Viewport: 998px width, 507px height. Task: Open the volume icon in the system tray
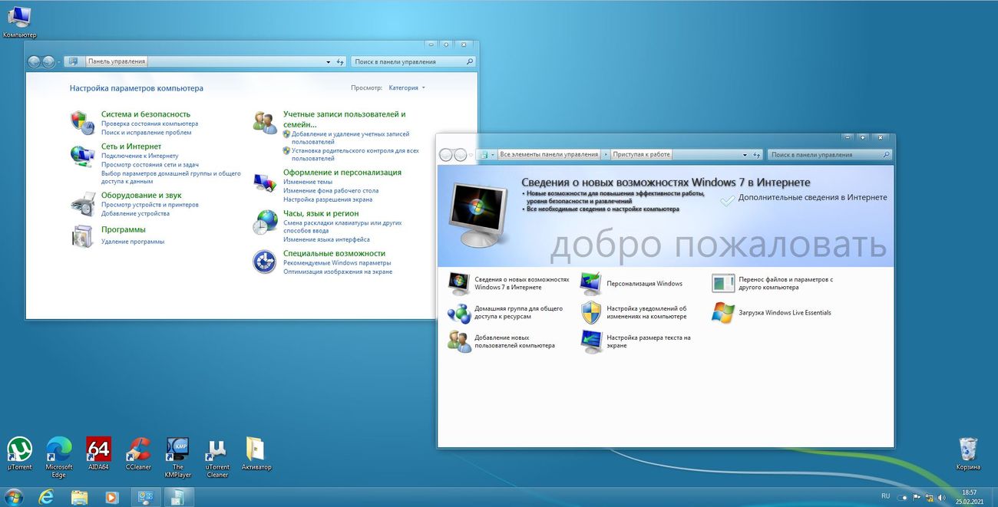[942, 497]
